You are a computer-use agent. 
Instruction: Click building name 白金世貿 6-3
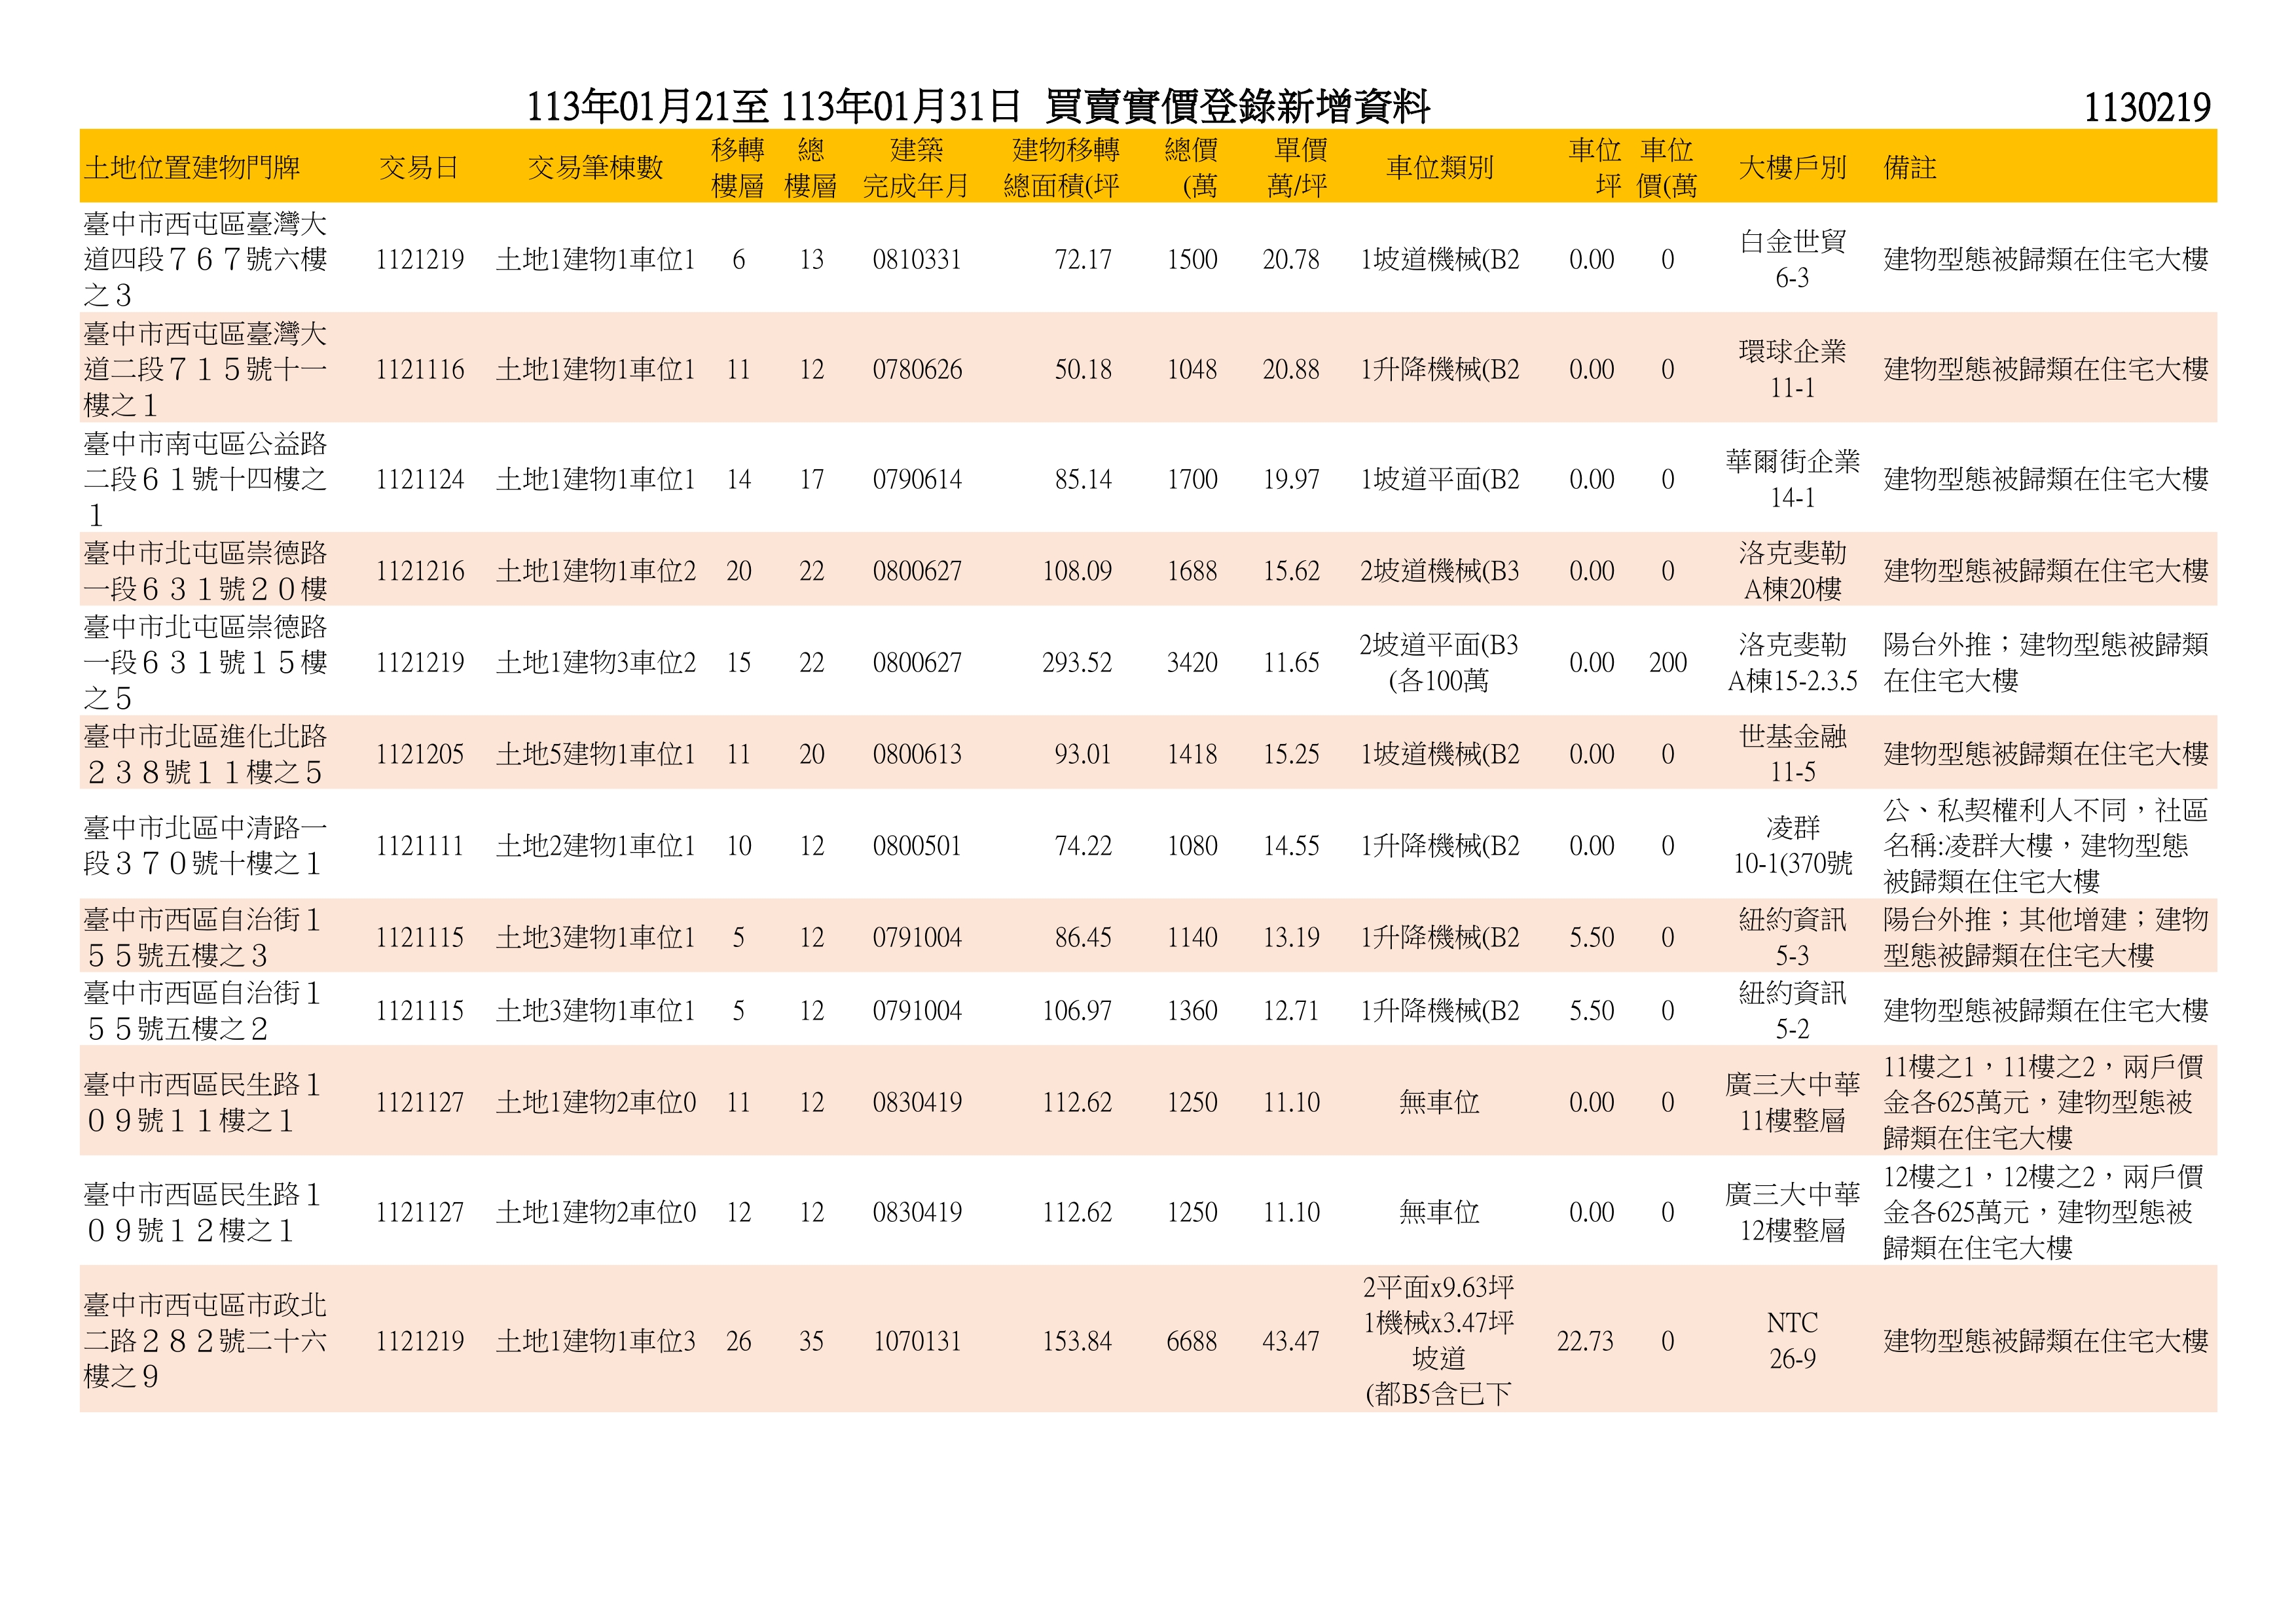pyautogui.click(x=1792, y=259)
